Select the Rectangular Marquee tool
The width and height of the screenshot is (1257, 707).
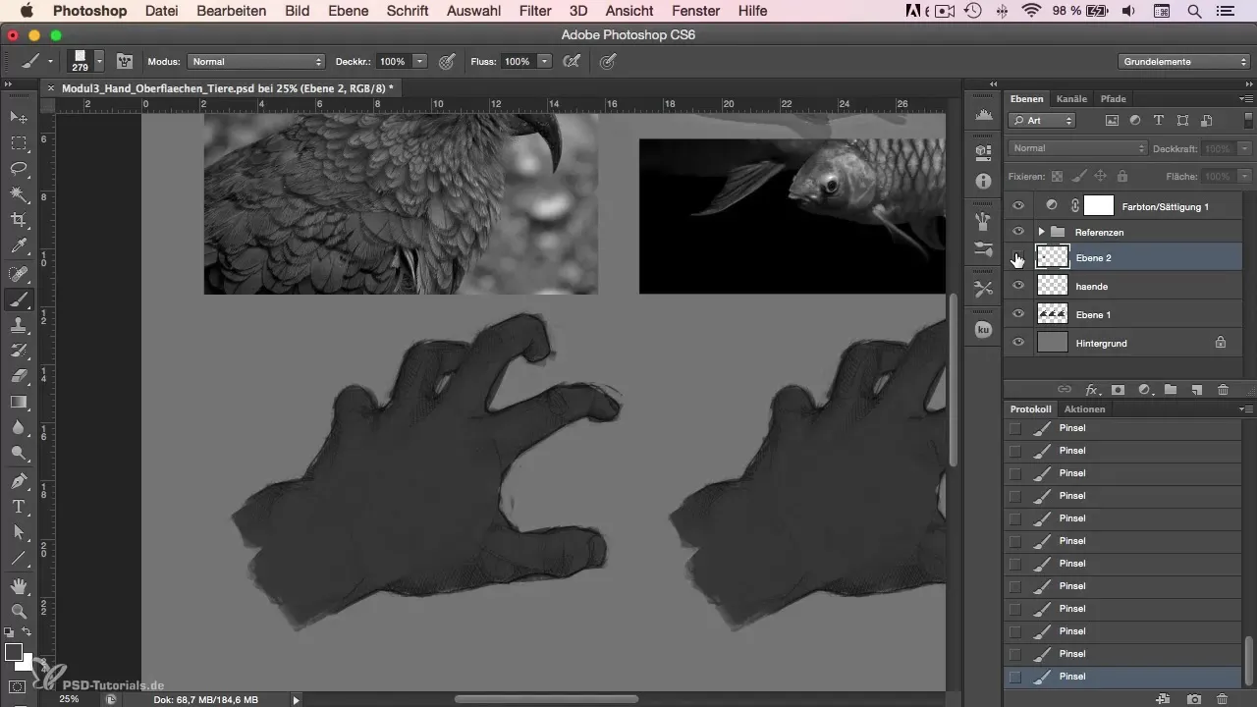point(19,142)
